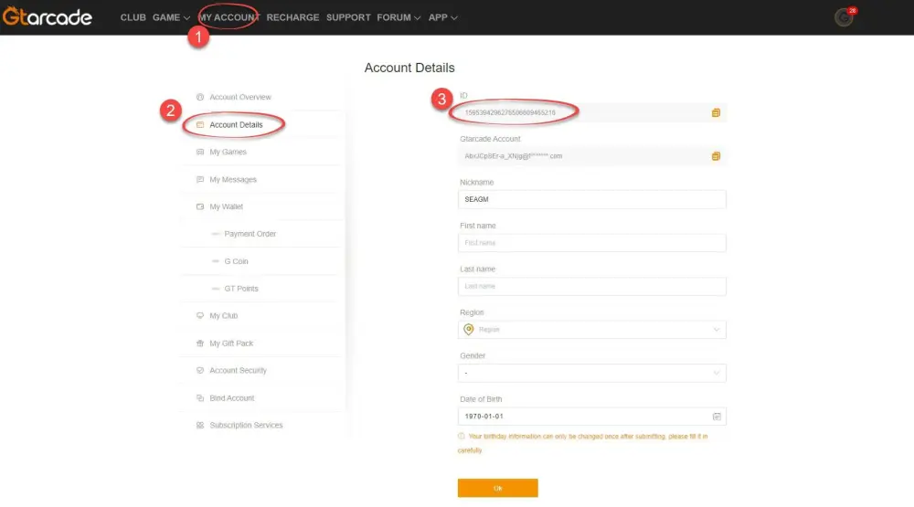Open My Games in the sidebar
The width and height of the screenshot is (914, 507).
[228, 152]
